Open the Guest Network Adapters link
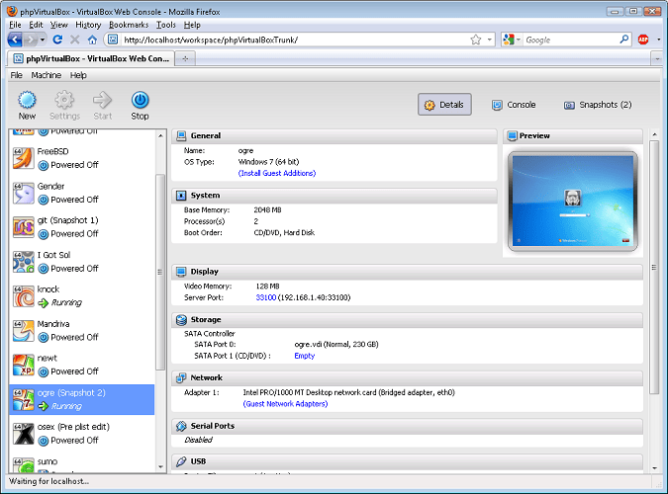The width and height of the screenshot is (668, 494). [285, 404]
